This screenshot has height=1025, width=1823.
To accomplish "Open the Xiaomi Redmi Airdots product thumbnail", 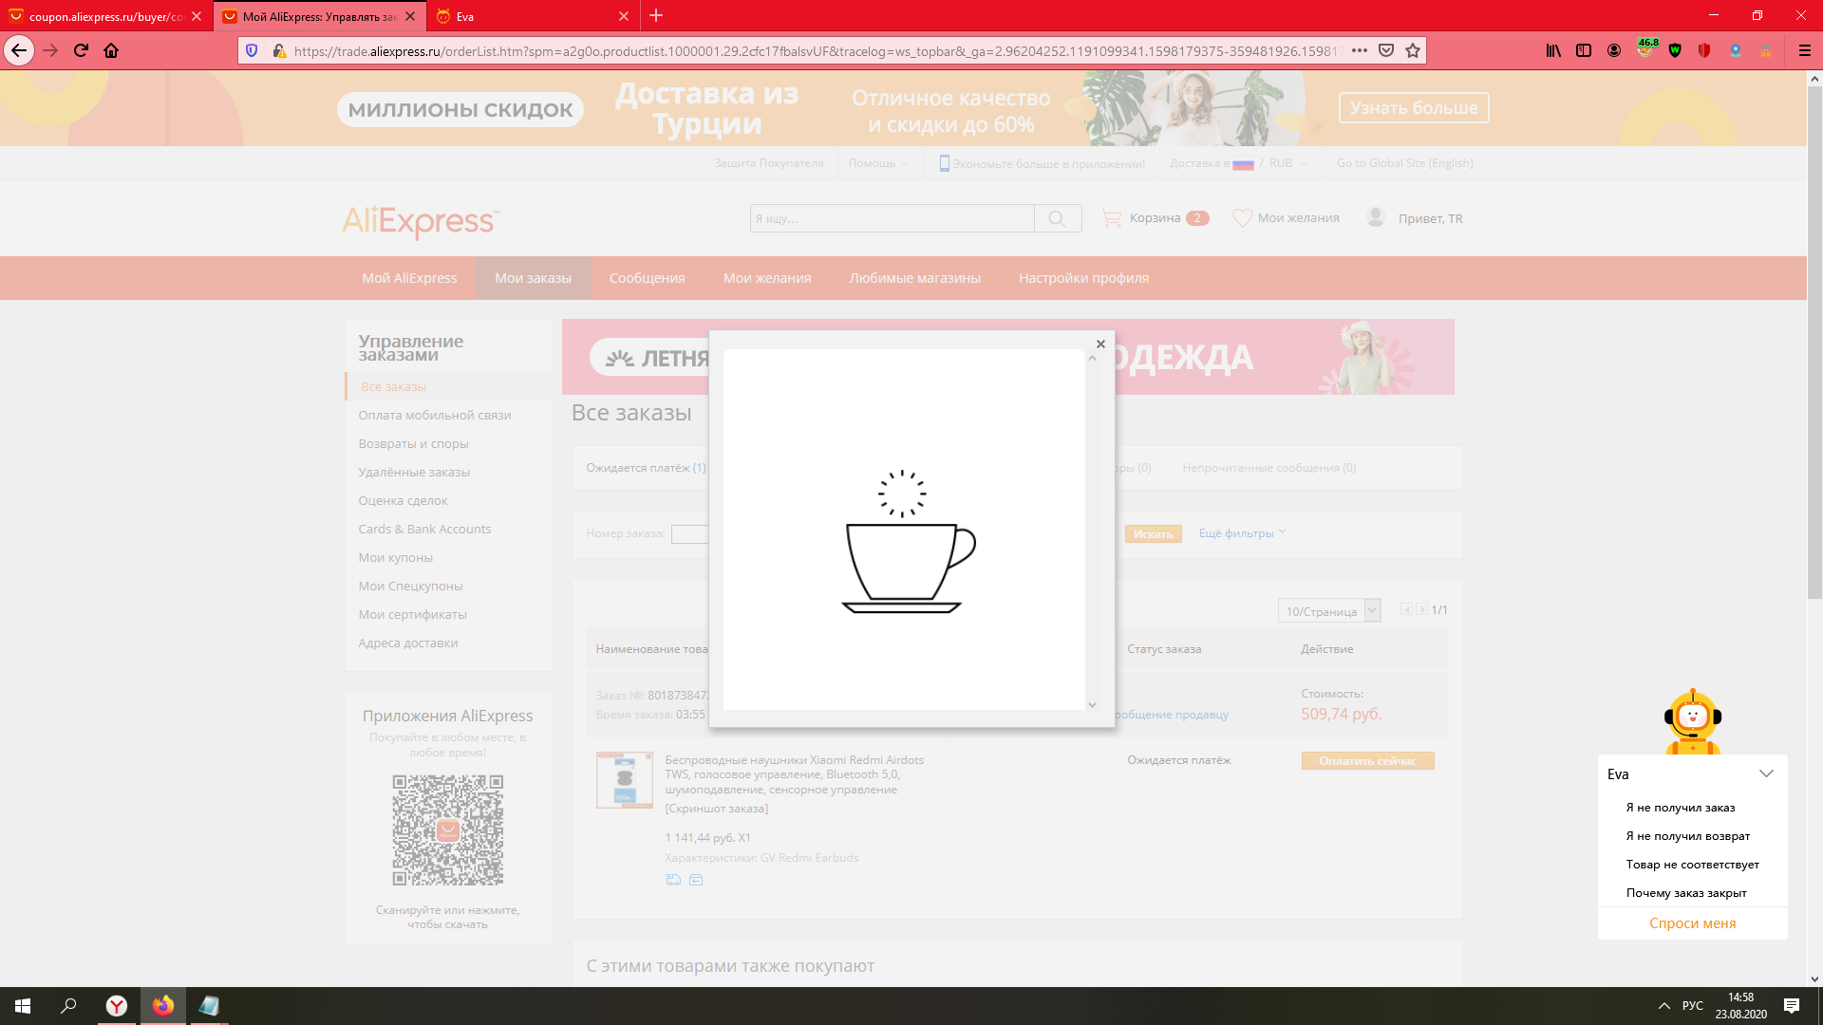I will (624, 780).
